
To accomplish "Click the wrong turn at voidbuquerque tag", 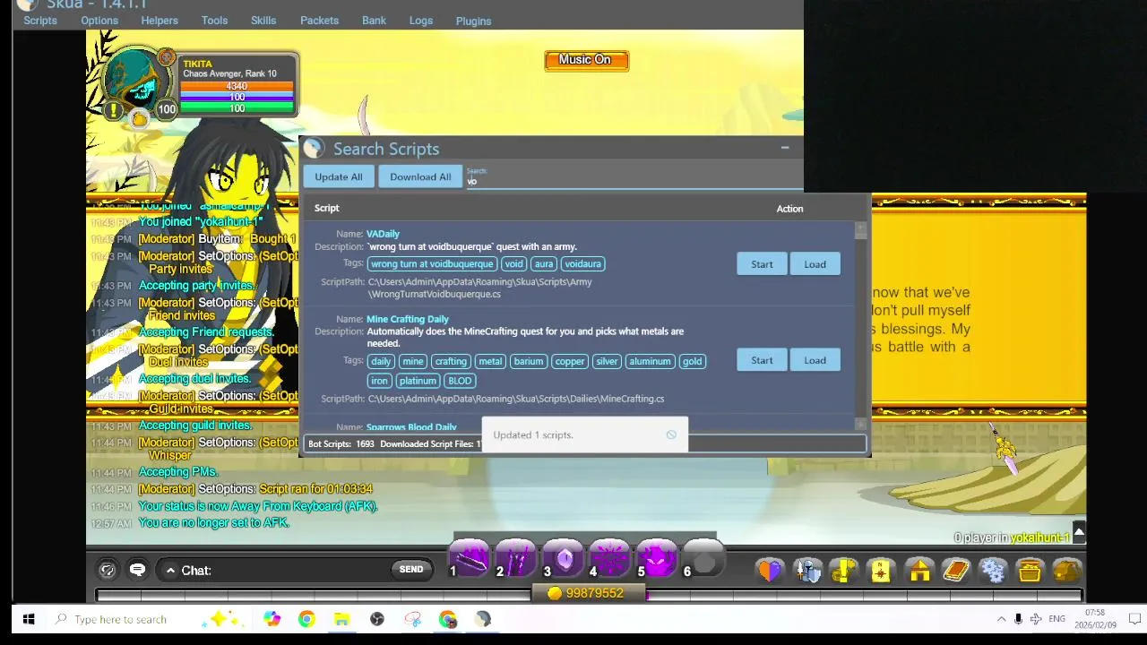I will click(432, 263).
